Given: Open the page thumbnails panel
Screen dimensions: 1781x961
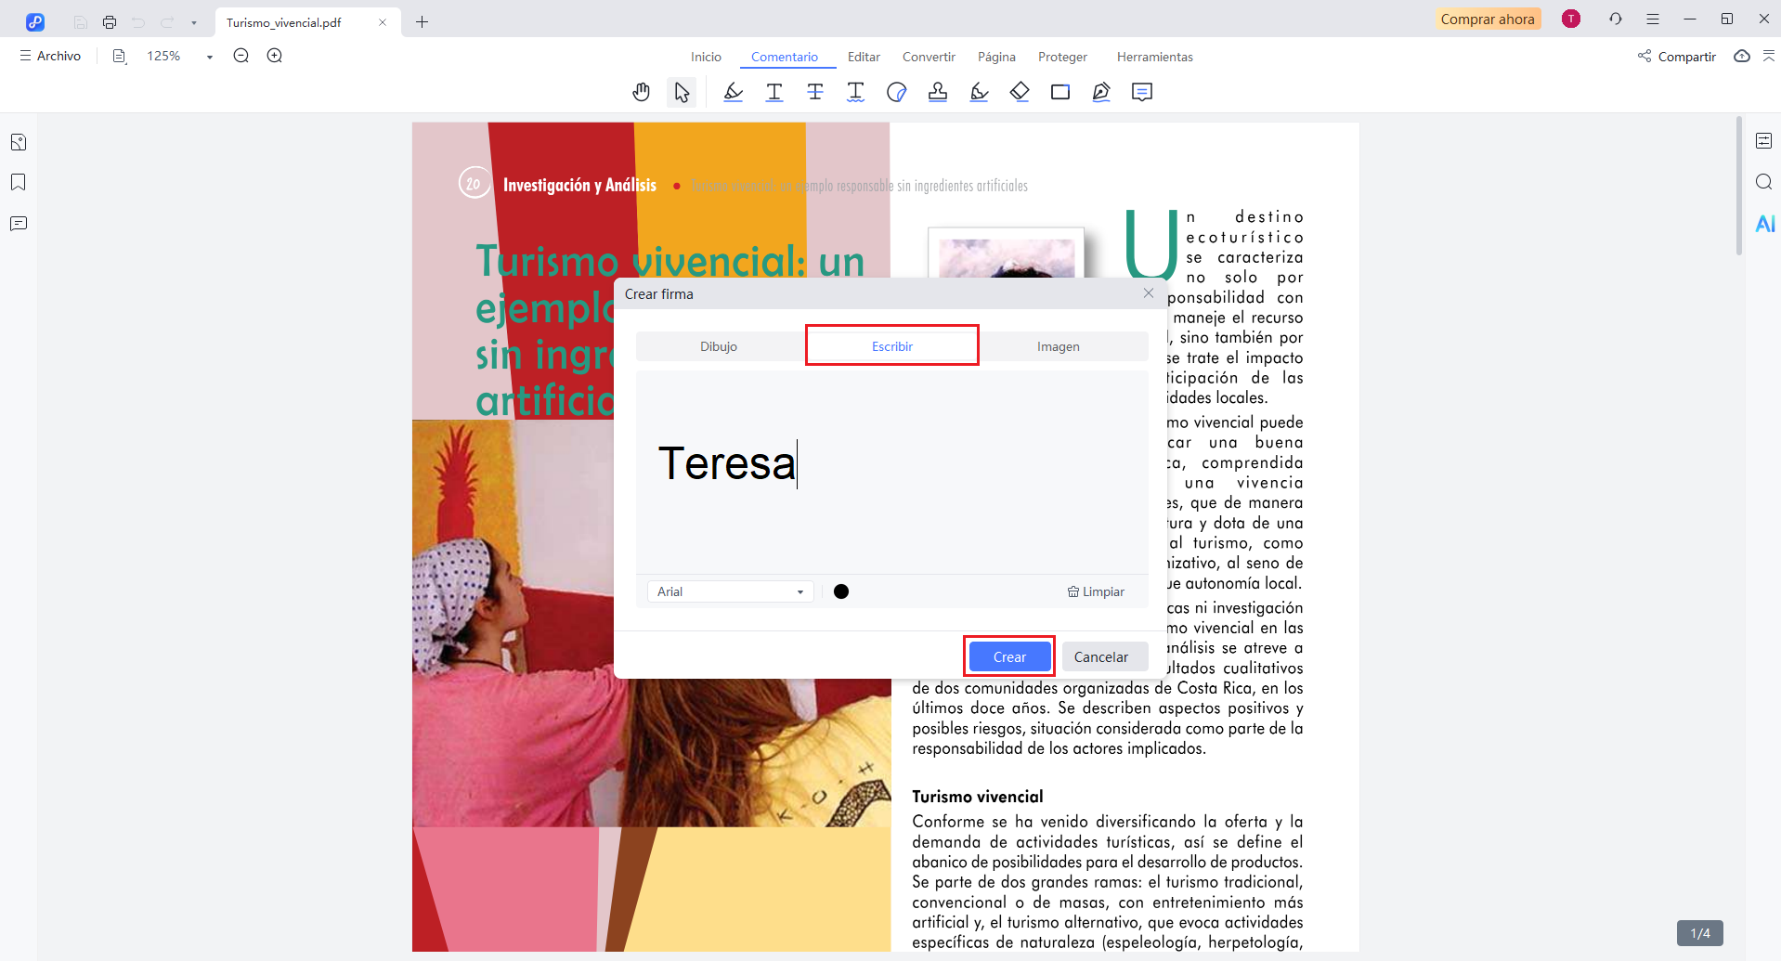Looking at the screenshot, I should coord(17,141).
